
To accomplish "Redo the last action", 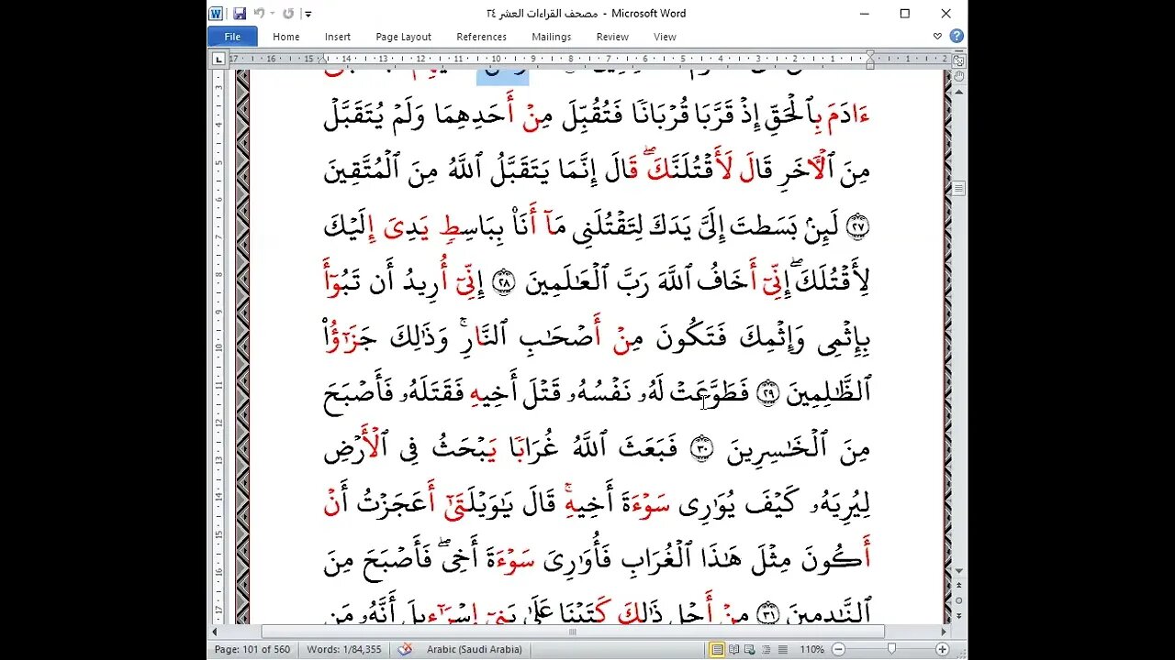I will pos(288,14).
